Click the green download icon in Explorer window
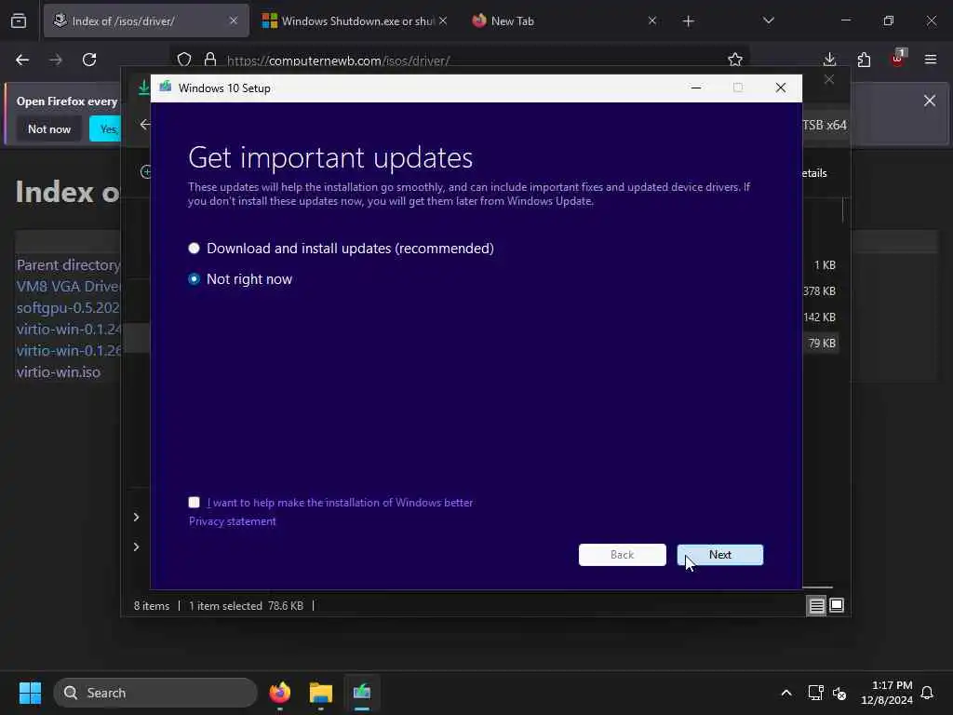The width and height of the screenshot is (953, 715). click(143, 88)
